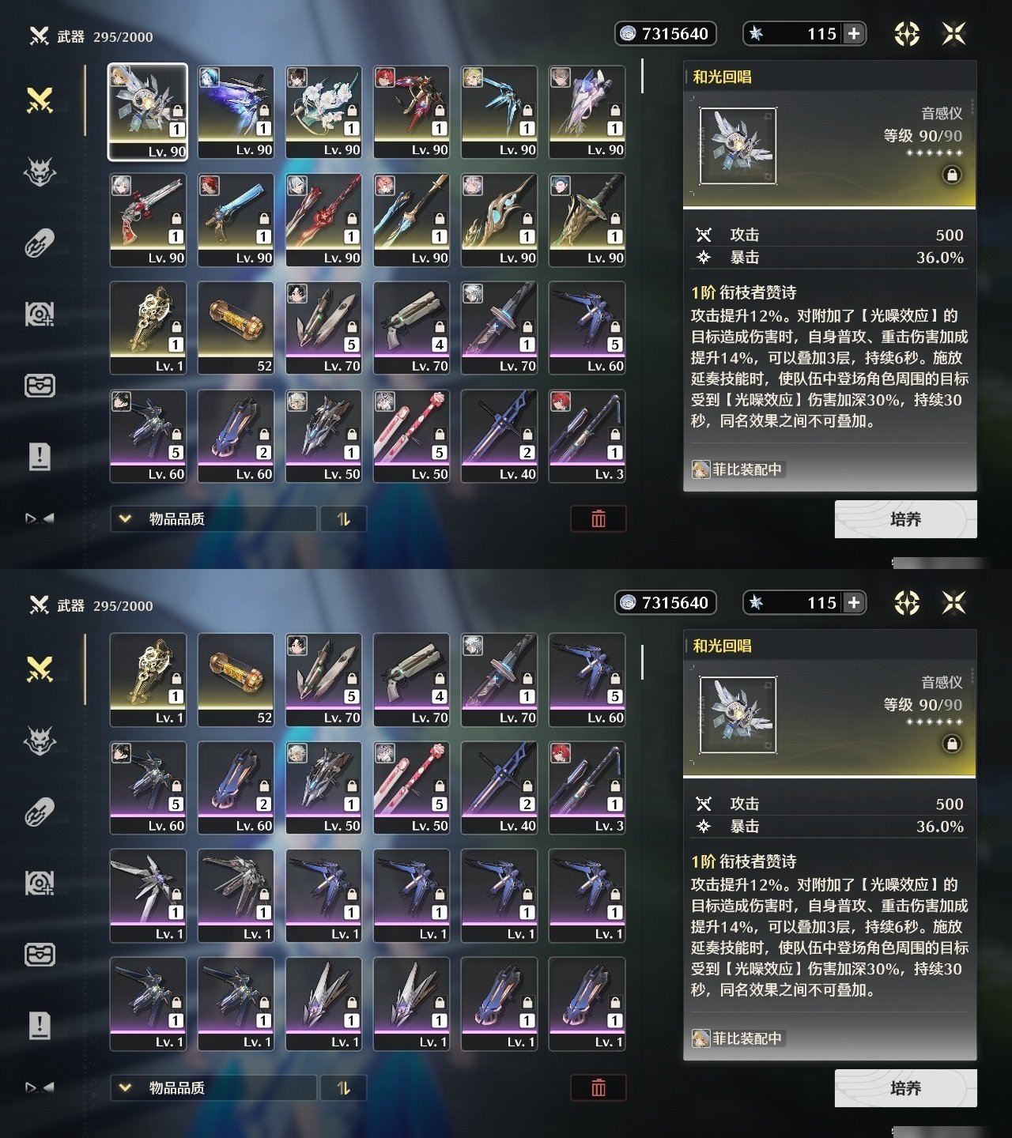Image resolution: width=1012 pixels, height=1138 pixels.
Task: Open the echoes demon-mask tab in upper sidebar
Action: pos(40,171)
